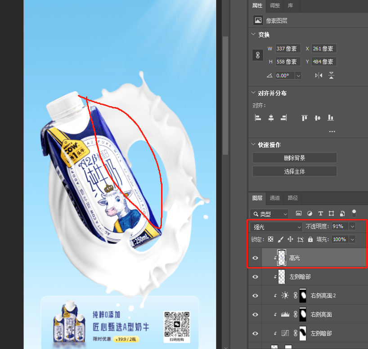Click mask link icon on 右侧亮面2 layer

(296, 295)
